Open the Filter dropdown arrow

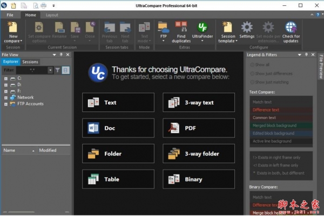(50, 70)
